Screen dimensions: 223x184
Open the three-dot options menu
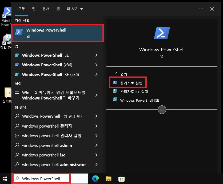click(201, 9)
